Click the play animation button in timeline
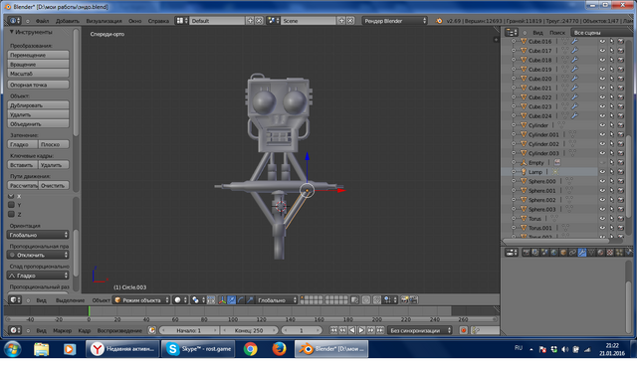Image resolution: width=637 pixels, height=375 pixels. tap(361, 330)
